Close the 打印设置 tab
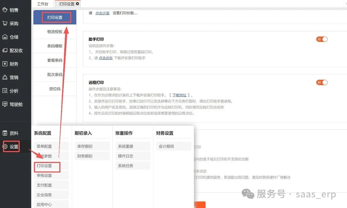The width and height of the screenshot is (347, 208). [x=77, y=4]
